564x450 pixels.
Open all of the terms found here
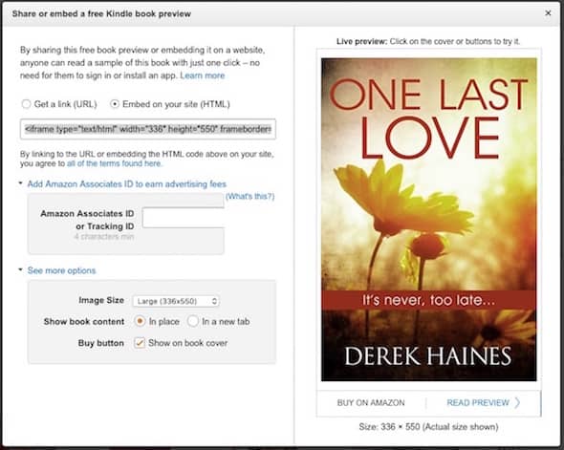tap(115, 163)
